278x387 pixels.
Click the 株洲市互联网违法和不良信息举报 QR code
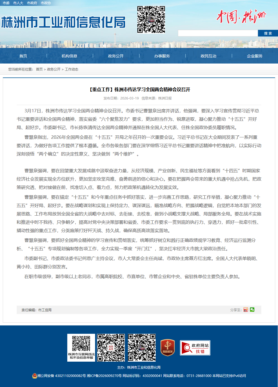(x=81, y=347)
